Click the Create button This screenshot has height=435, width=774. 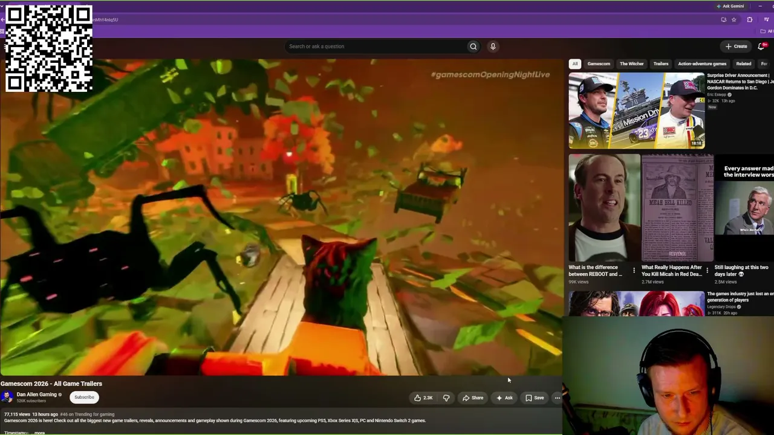pos(737,46)
